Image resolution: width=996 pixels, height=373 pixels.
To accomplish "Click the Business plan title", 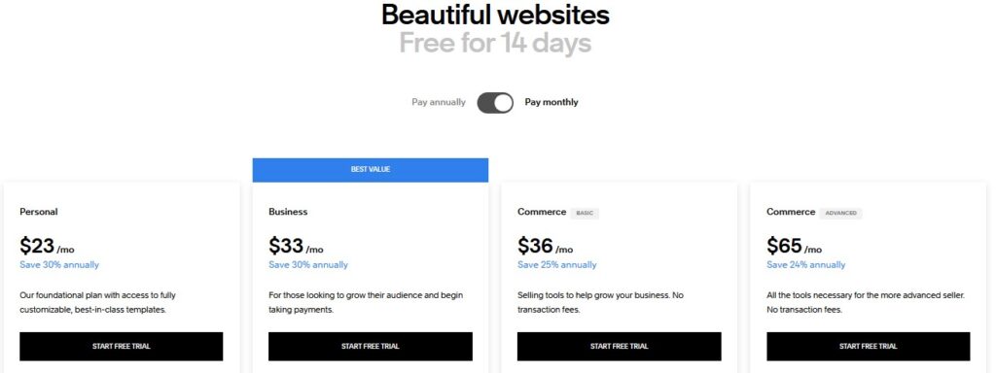I will 288,212.
